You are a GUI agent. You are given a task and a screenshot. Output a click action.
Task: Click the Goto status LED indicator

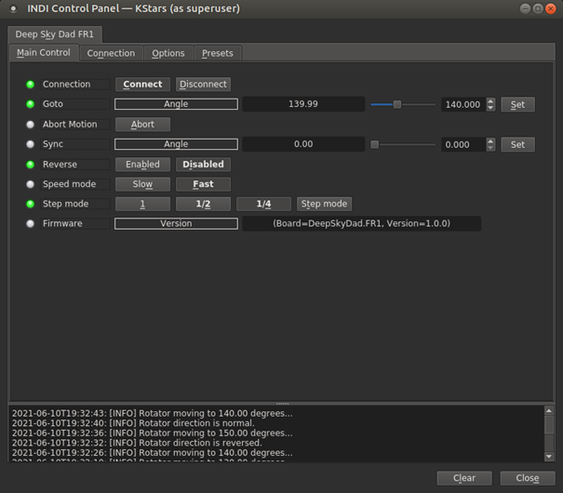30,104
